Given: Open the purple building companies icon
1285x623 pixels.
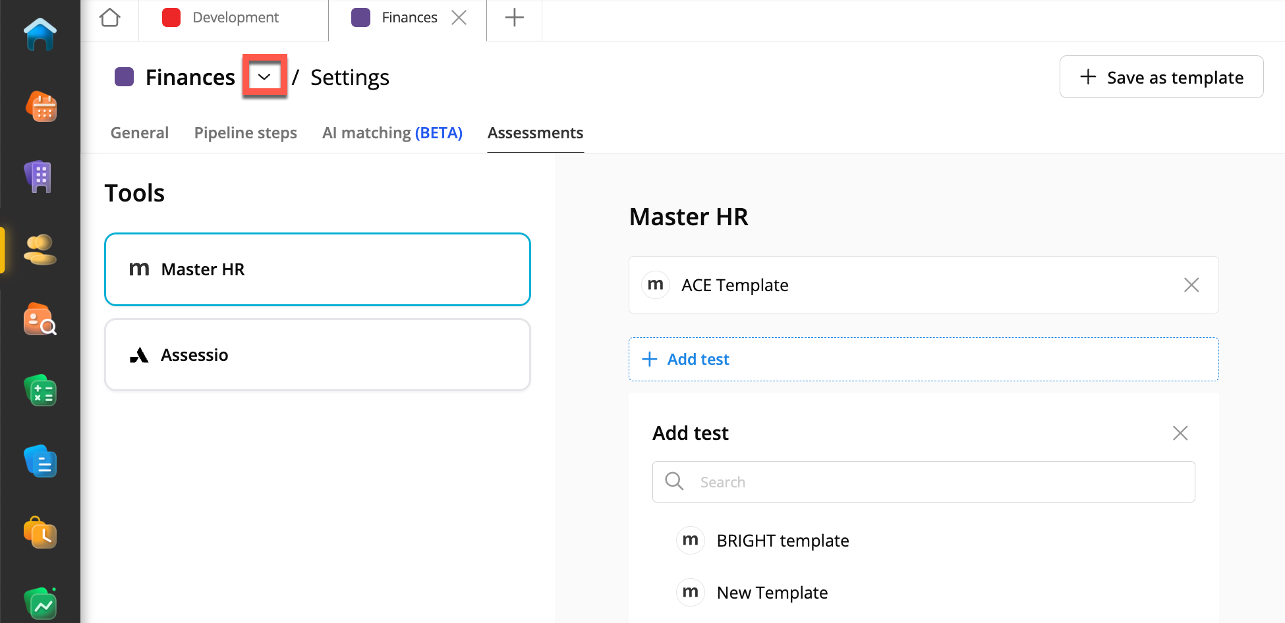Looking at the screenshot, I should coord(39,176).
